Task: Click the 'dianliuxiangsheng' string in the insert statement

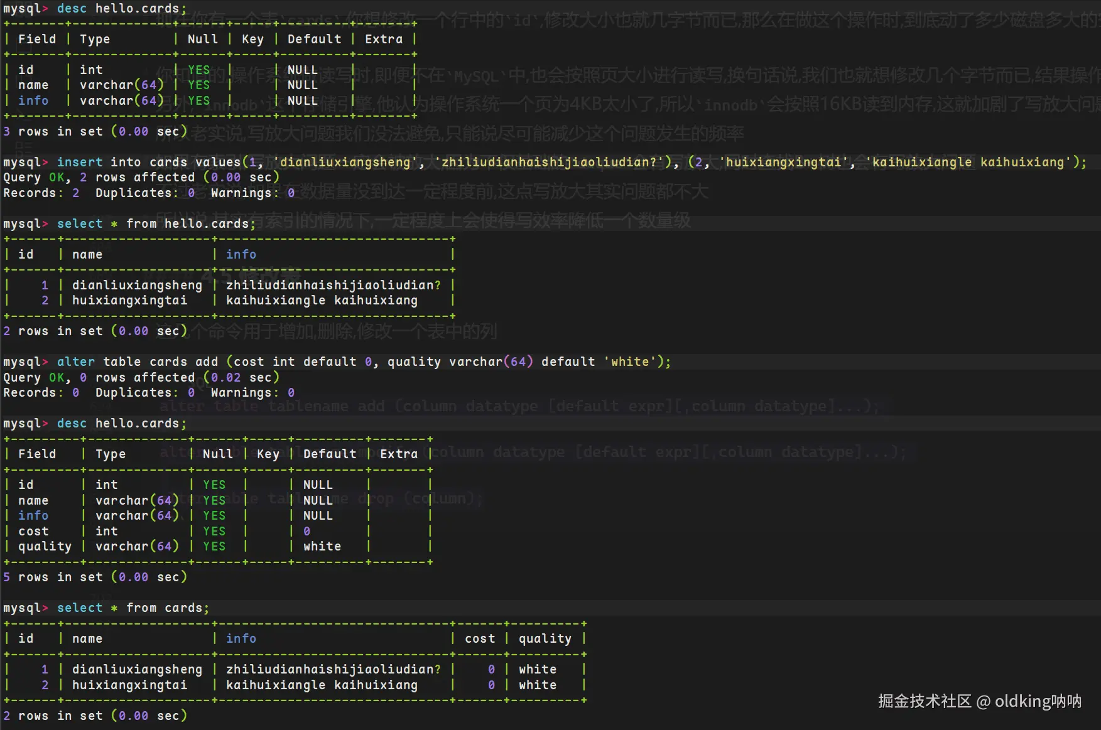Action: (x=346, y=162)
